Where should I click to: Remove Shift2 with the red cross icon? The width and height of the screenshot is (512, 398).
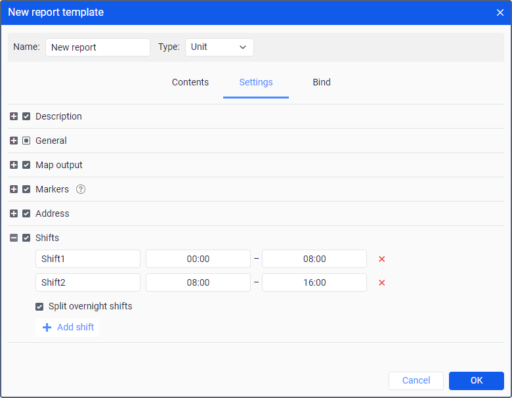pyautogui.click(x=381, y=282)
